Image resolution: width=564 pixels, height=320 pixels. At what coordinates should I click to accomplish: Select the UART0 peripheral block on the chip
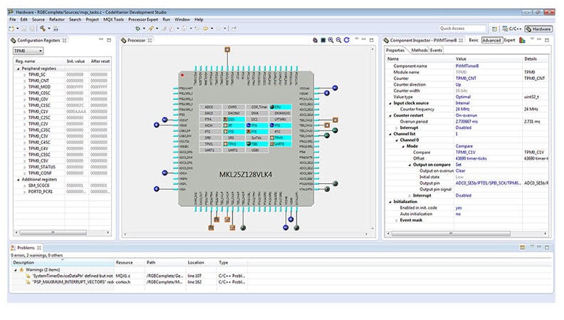click(278, 144)
